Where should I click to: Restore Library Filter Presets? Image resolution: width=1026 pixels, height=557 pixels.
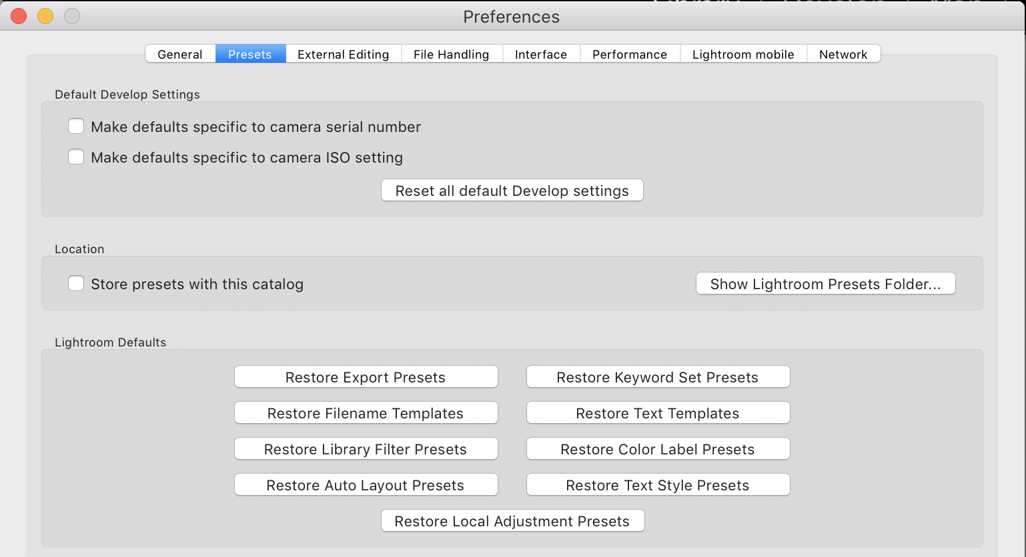(x=366, y=449)
